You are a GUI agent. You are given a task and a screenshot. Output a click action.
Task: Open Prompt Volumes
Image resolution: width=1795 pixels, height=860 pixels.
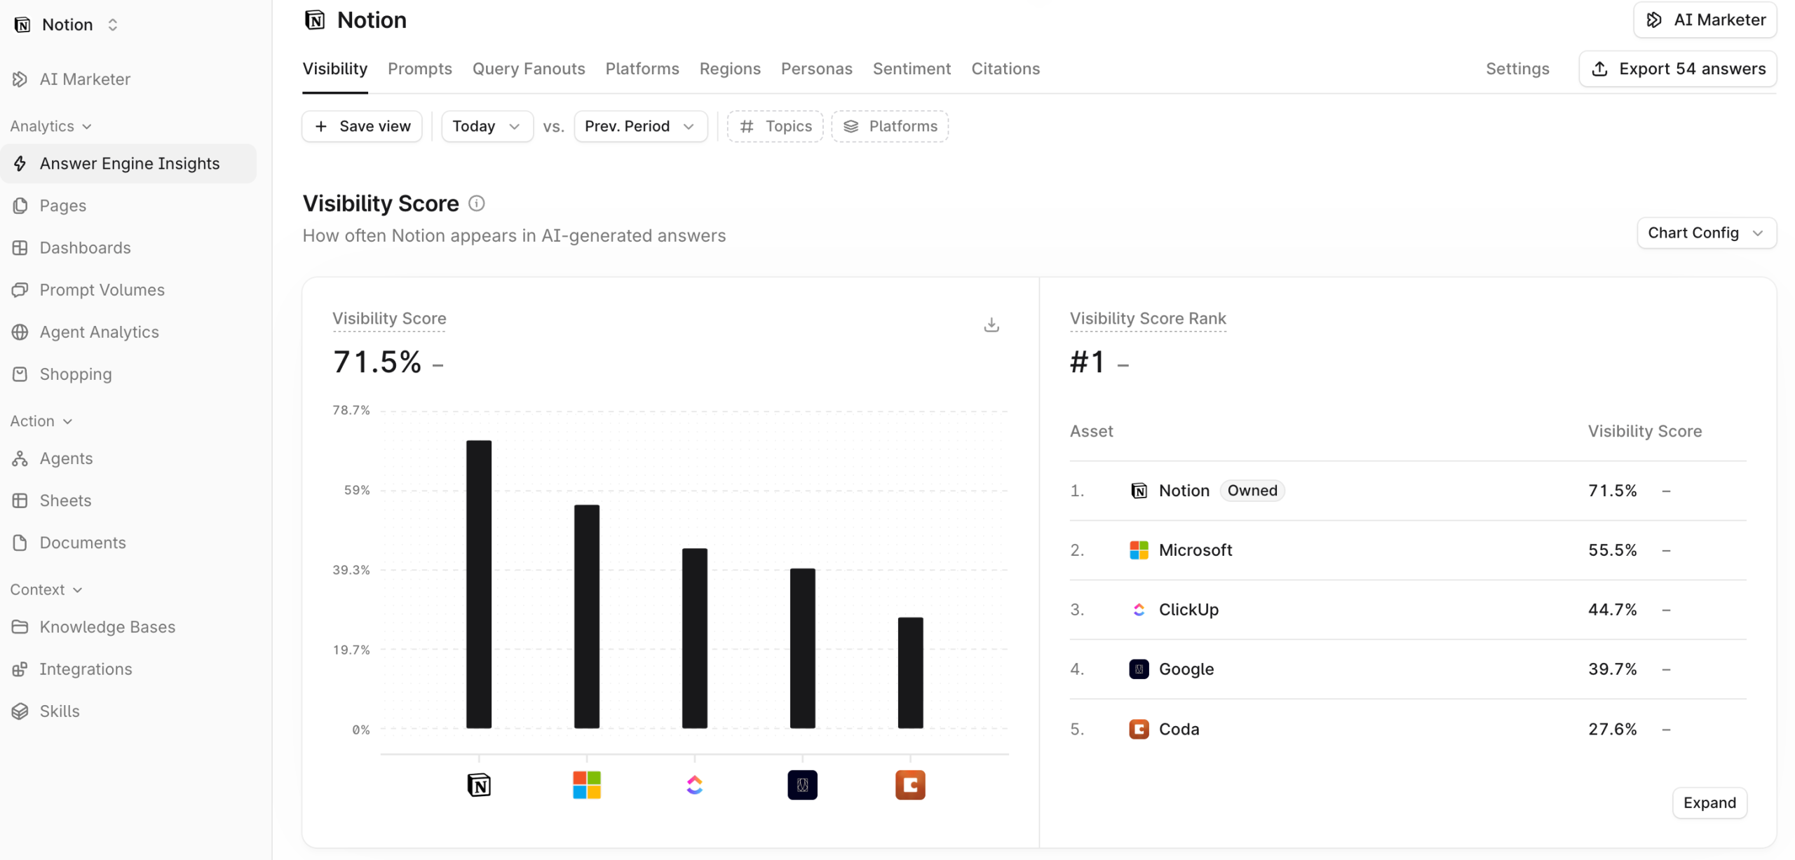coord(128,289)
